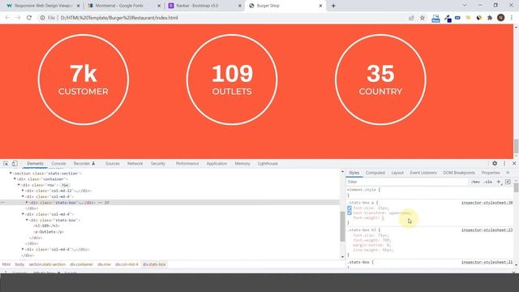Toggle the computed styles sidebar icon
Screen dimensions: 519x292
(508, 182)
